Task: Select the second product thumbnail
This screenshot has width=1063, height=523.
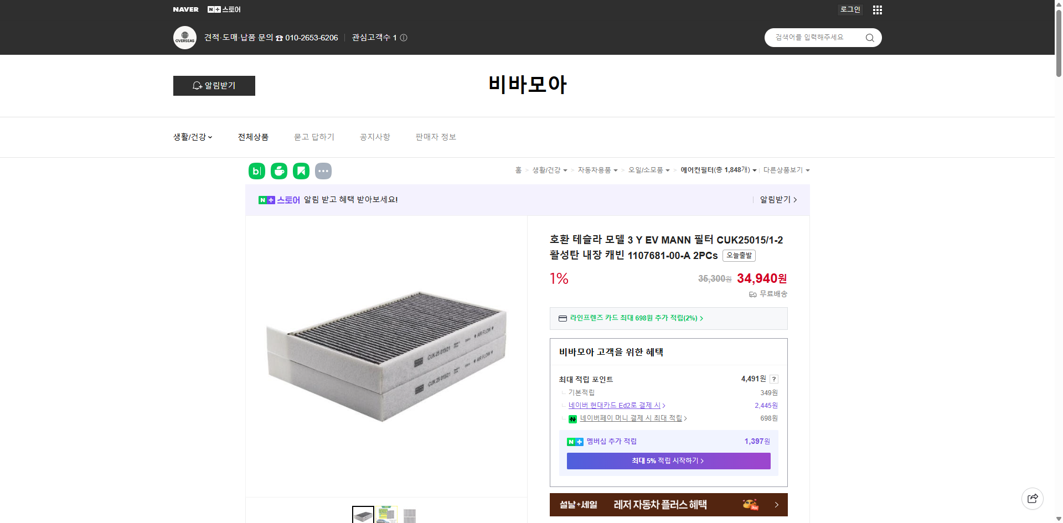Action: (386, 515)
